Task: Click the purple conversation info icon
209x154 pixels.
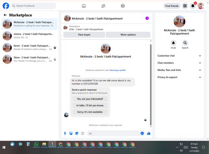Action: 147,18
